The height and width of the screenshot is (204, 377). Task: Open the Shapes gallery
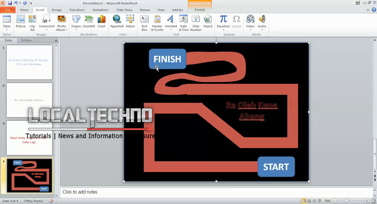pos(76,23)
